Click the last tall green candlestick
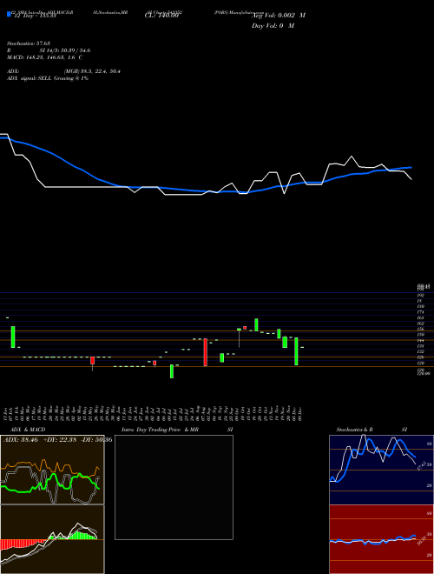This screenshot has height=574, width=434. [x=296, y=351]
